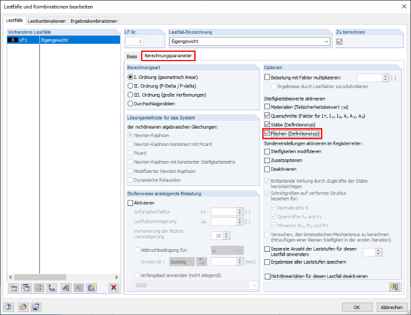Switch to the Lastkombinationen tab
This screenshot has height=315, width=411.
click(47, 21)
